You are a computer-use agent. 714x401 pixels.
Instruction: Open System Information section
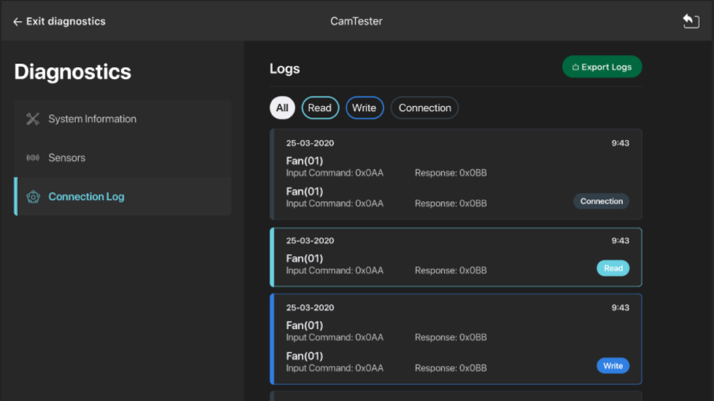[123, 119]
